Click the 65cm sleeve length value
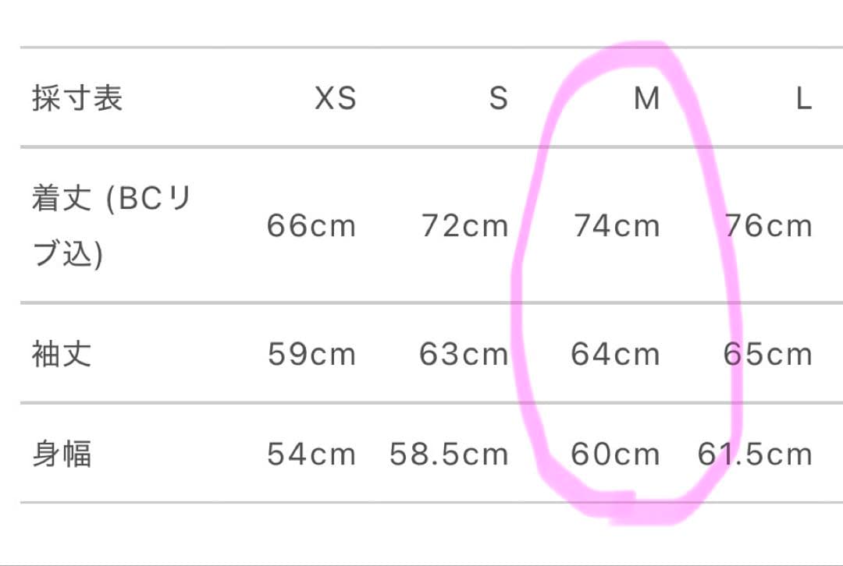This screenshot has height=566, width=843. 768,355
